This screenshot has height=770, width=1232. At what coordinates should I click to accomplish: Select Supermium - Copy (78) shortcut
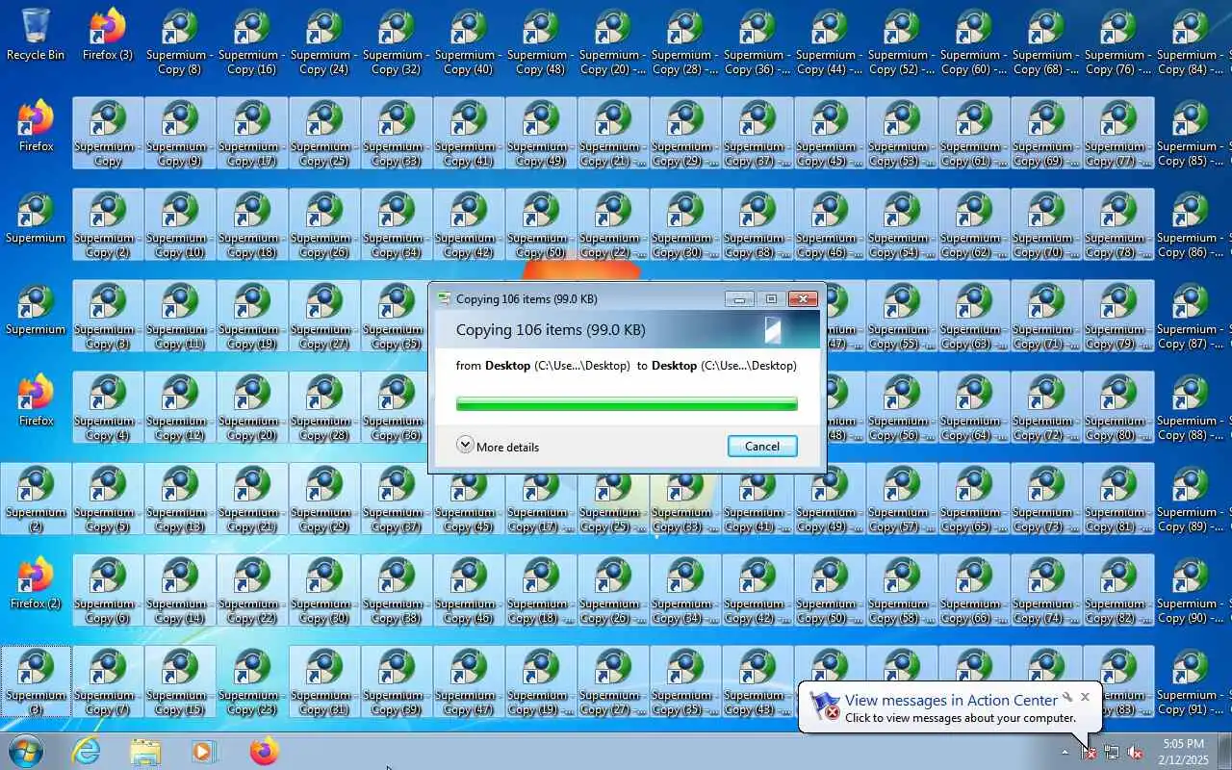pos(1118,224)
